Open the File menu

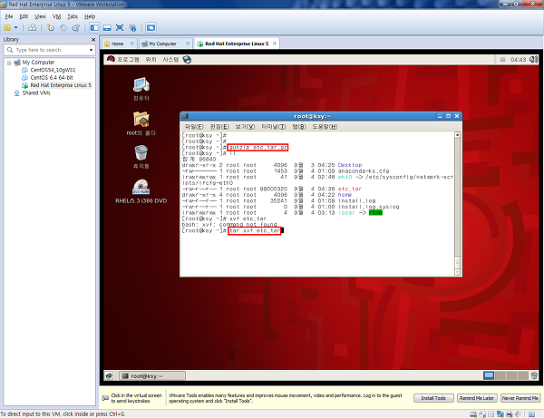[9, 16]
